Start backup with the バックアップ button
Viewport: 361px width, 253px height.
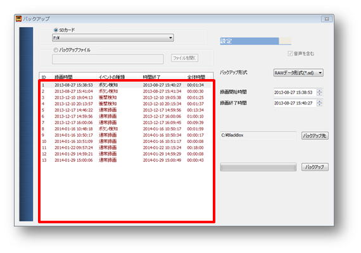315,167
